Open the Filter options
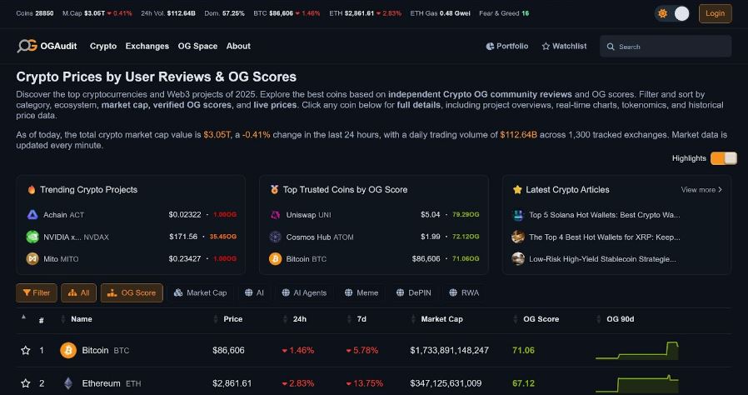Screen dimensions: 748x395 36,292
